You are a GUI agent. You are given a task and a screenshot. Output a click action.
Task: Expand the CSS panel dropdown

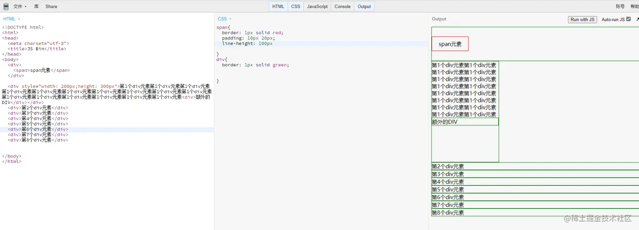click(225, 19)
